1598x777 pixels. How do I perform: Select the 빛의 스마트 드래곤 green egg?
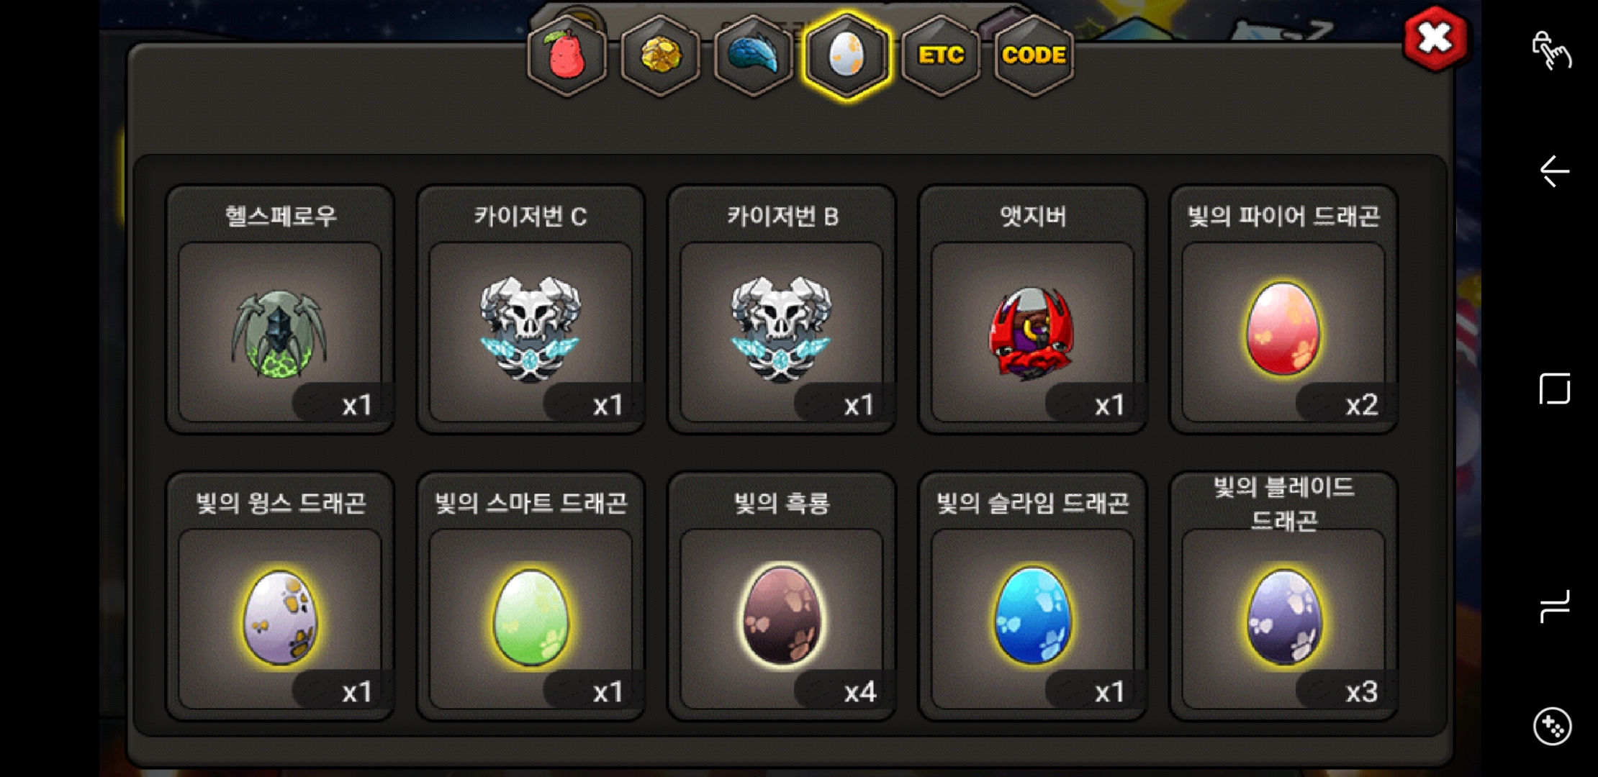531,596
